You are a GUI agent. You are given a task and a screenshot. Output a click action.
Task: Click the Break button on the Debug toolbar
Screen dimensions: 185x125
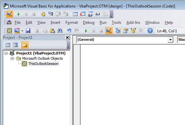click(26, 14)
